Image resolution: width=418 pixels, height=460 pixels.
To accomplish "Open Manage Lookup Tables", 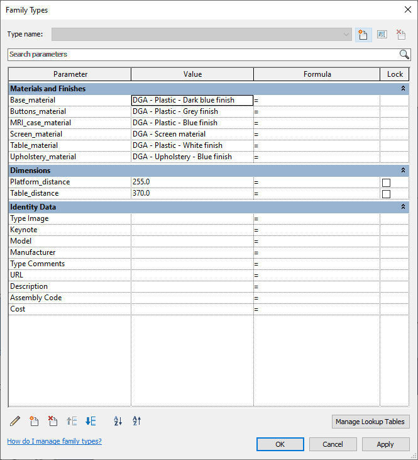I will [x=370, y=422].
